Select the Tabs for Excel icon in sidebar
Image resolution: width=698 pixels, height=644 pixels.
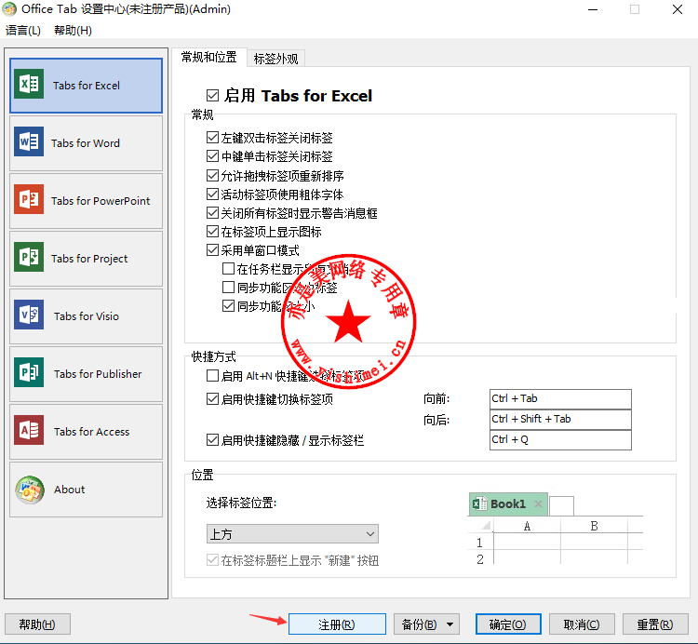point(29,84)
